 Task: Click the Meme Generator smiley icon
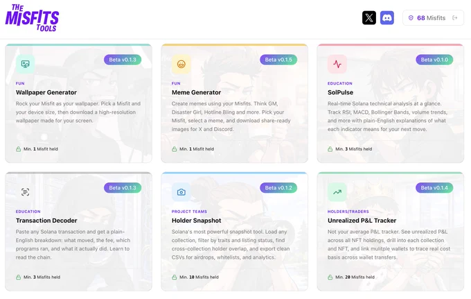pyautogui.click(x=181, y=64)
